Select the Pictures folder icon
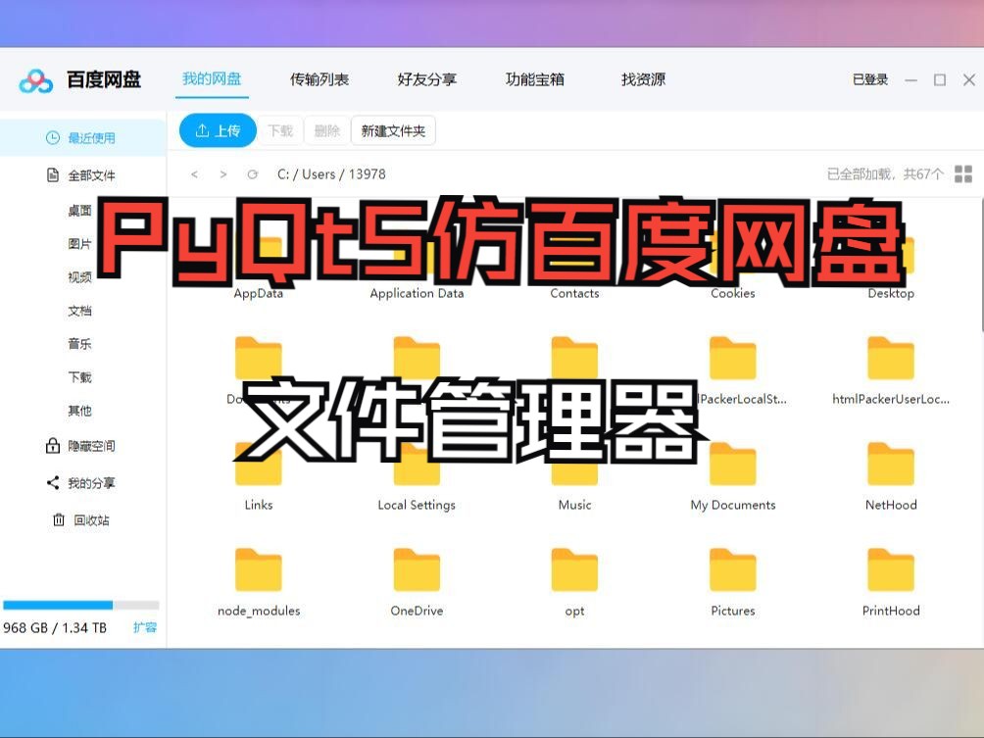 coord(733,569)
